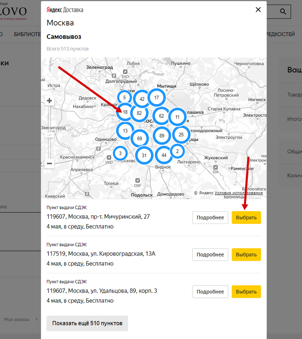302x339 pixels.
Task: Click Выбрать for Удальцова, 89 point
Action: coord(246,292)
